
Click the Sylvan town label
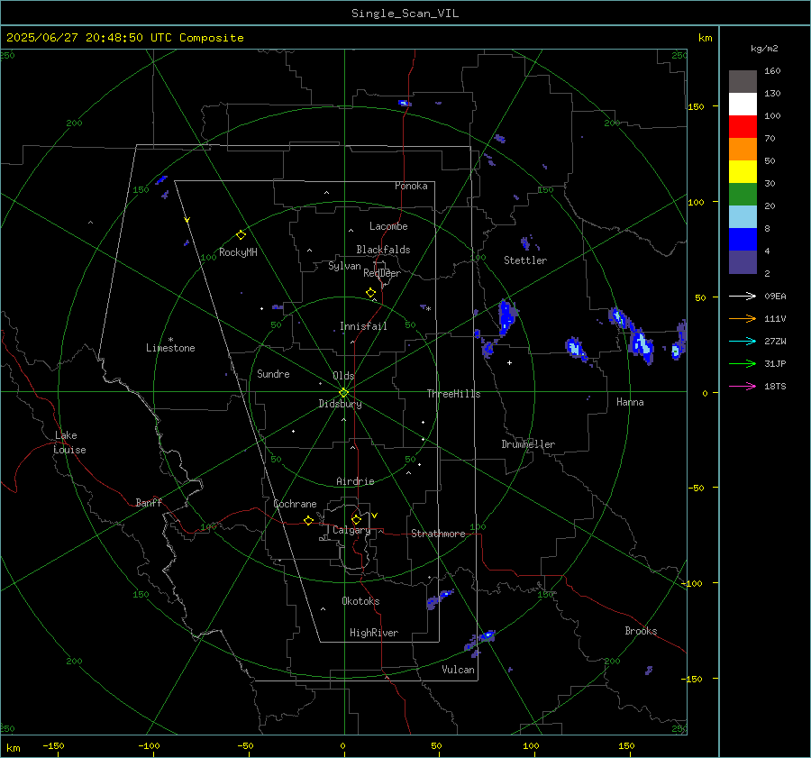coord(344,266)
